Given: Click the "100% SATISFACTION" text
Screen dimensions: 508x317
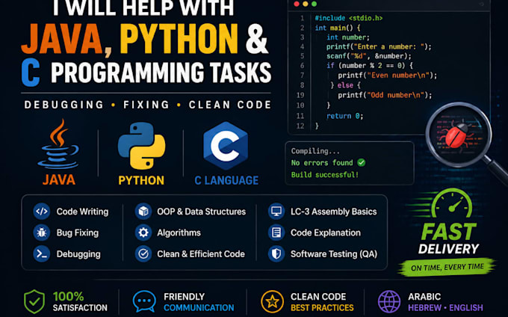Looking at the screenshot, I should (x=80, y=302).
